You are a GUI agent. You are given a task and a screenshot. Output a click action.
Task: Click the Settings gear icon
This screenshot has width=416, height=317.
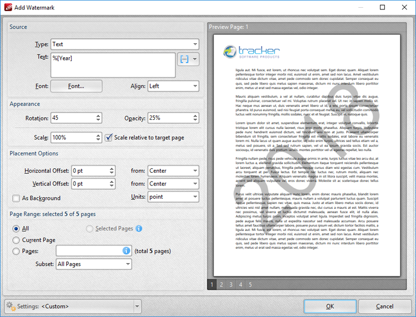click(x=11, y=306)
